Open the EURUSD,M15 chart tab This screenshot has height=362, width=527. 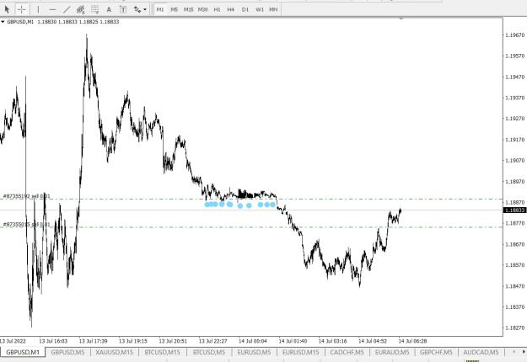pos(300,352)
